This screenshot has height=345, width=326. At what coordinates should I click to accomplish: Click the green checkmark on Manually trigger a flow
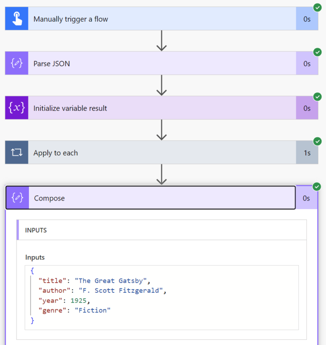[x=317, y=7]
